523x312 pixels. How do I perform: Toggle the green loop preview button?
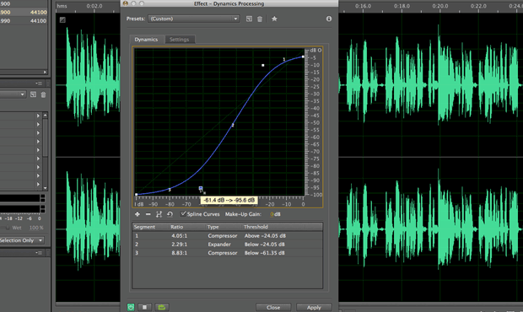[162, 307]
